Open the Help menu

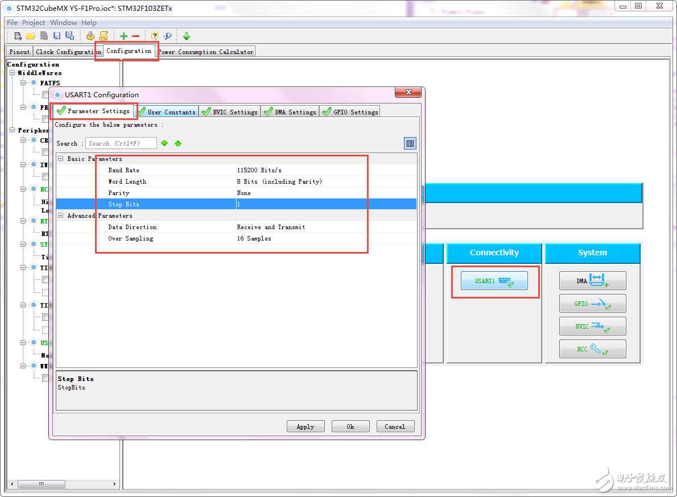coord(89,22)
